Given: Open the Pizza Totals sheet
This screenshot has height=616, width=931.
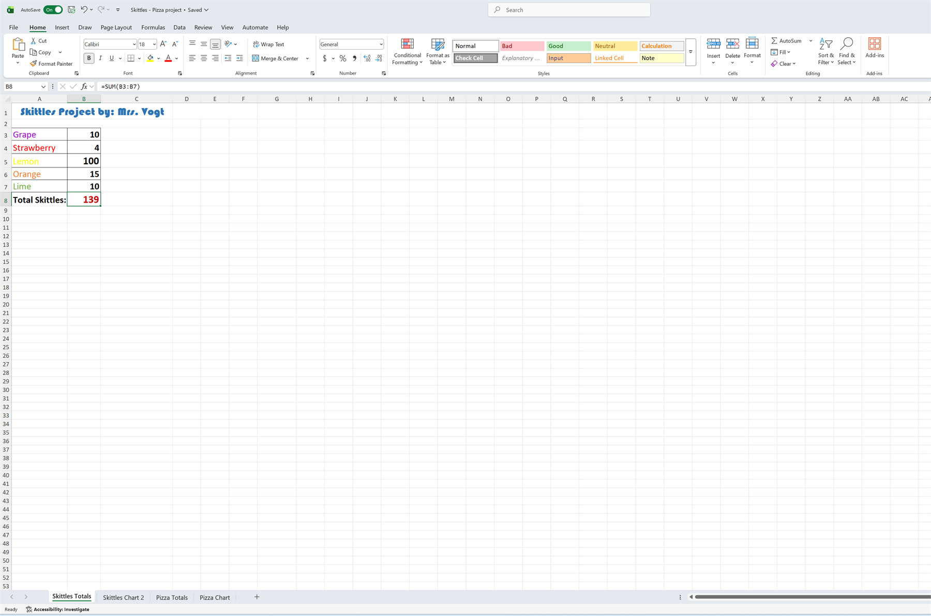Looking at the screenshot, I should click(172, 597).
